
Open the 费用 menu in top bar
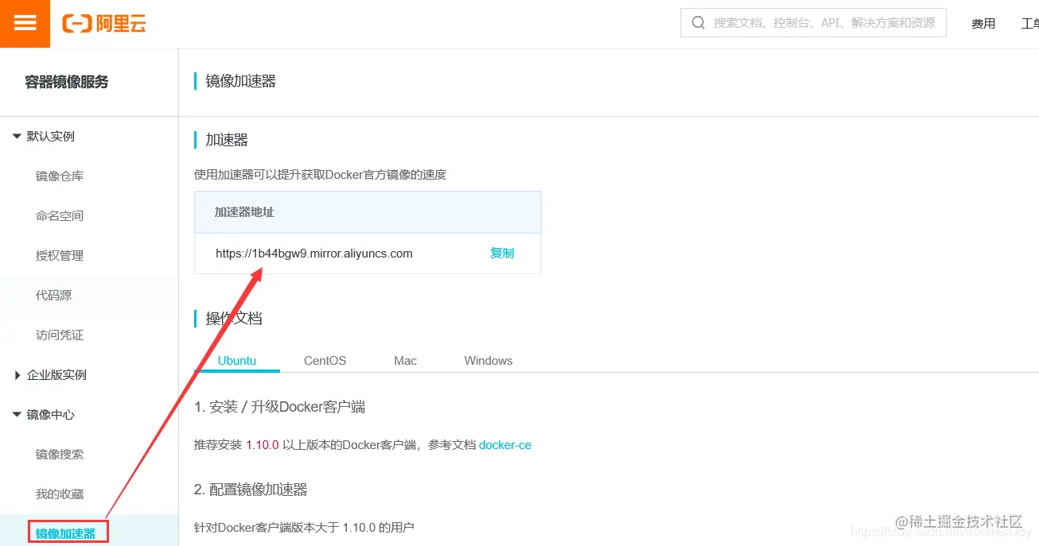(983, 23)
